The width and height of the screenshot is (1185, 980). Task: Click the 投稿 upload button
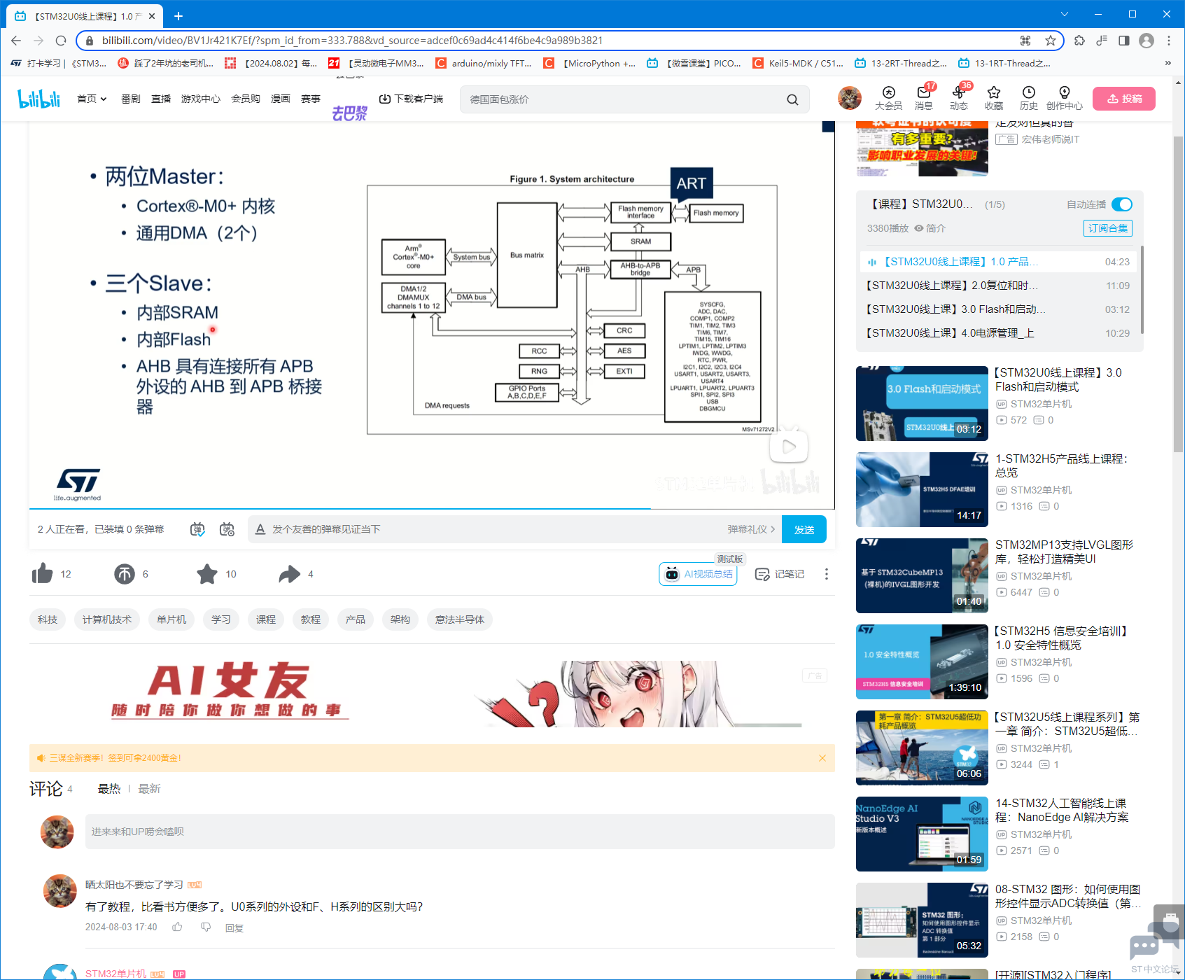pos(1124,99)
